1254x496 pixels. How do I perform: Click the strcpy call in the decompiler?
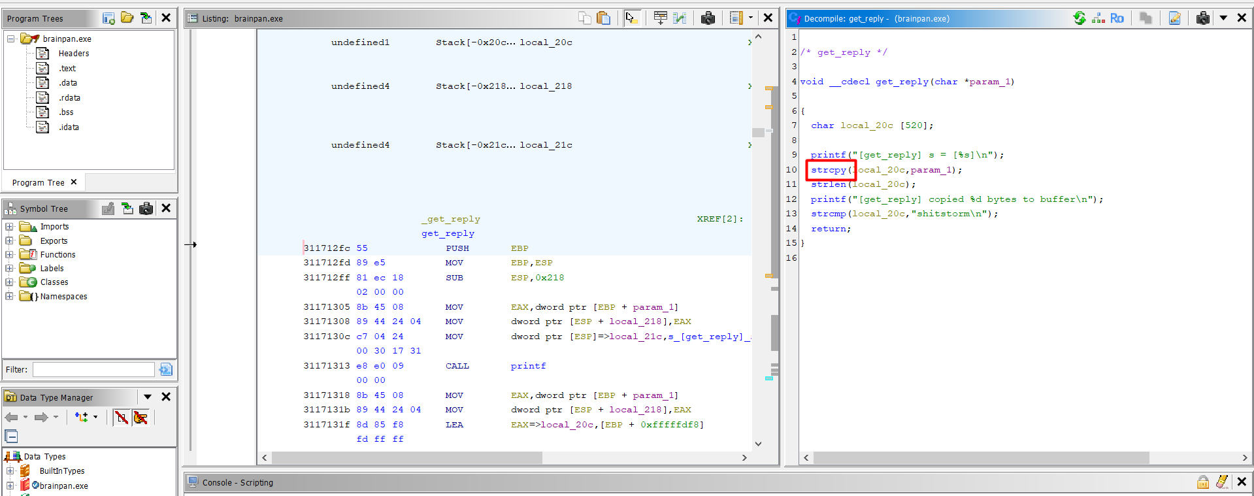coord(829,170)
